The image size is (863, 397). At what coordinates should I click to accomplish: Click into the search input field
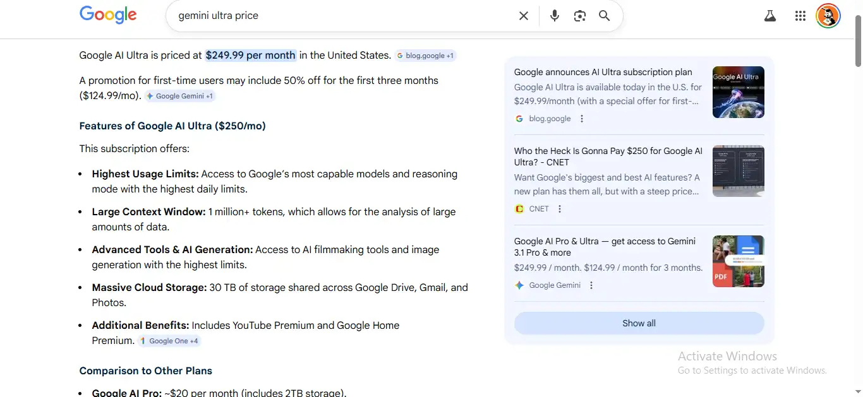[341, 16]
